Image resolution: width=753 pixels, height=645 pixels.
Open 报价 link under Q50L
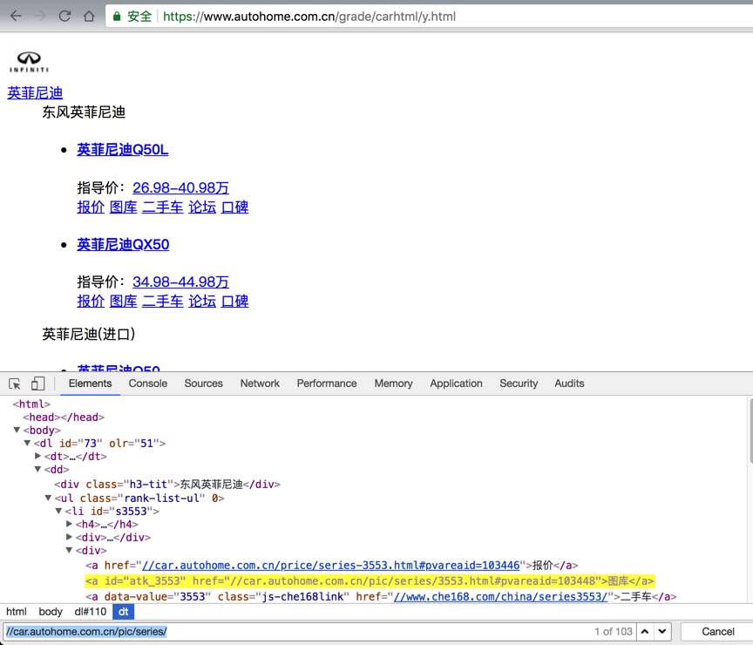91,207
